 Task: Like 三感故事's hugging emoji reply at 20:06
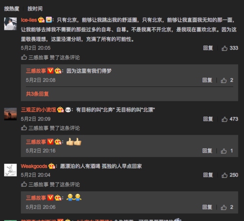pos(224,207)
